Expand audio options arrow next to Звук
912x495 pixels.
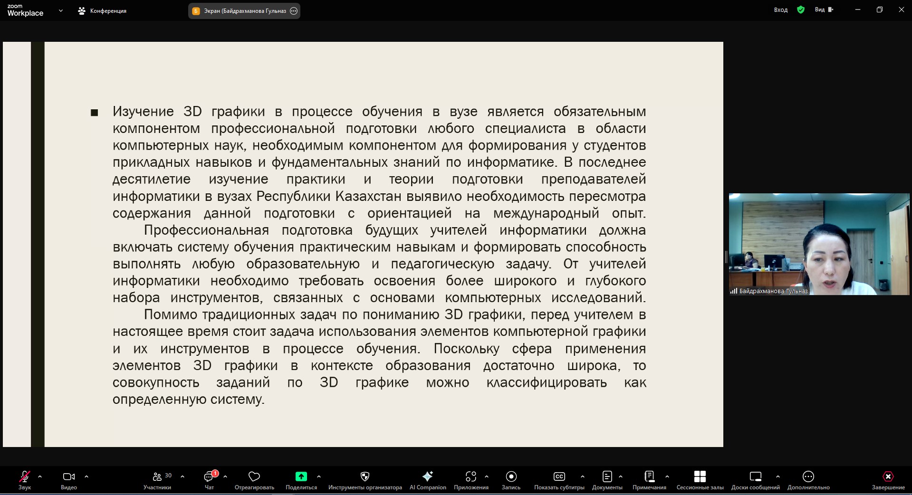40,476
